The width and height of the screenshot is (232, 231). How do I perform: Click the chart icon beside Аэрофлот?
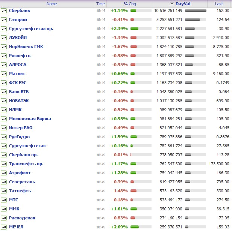(4, 173)
